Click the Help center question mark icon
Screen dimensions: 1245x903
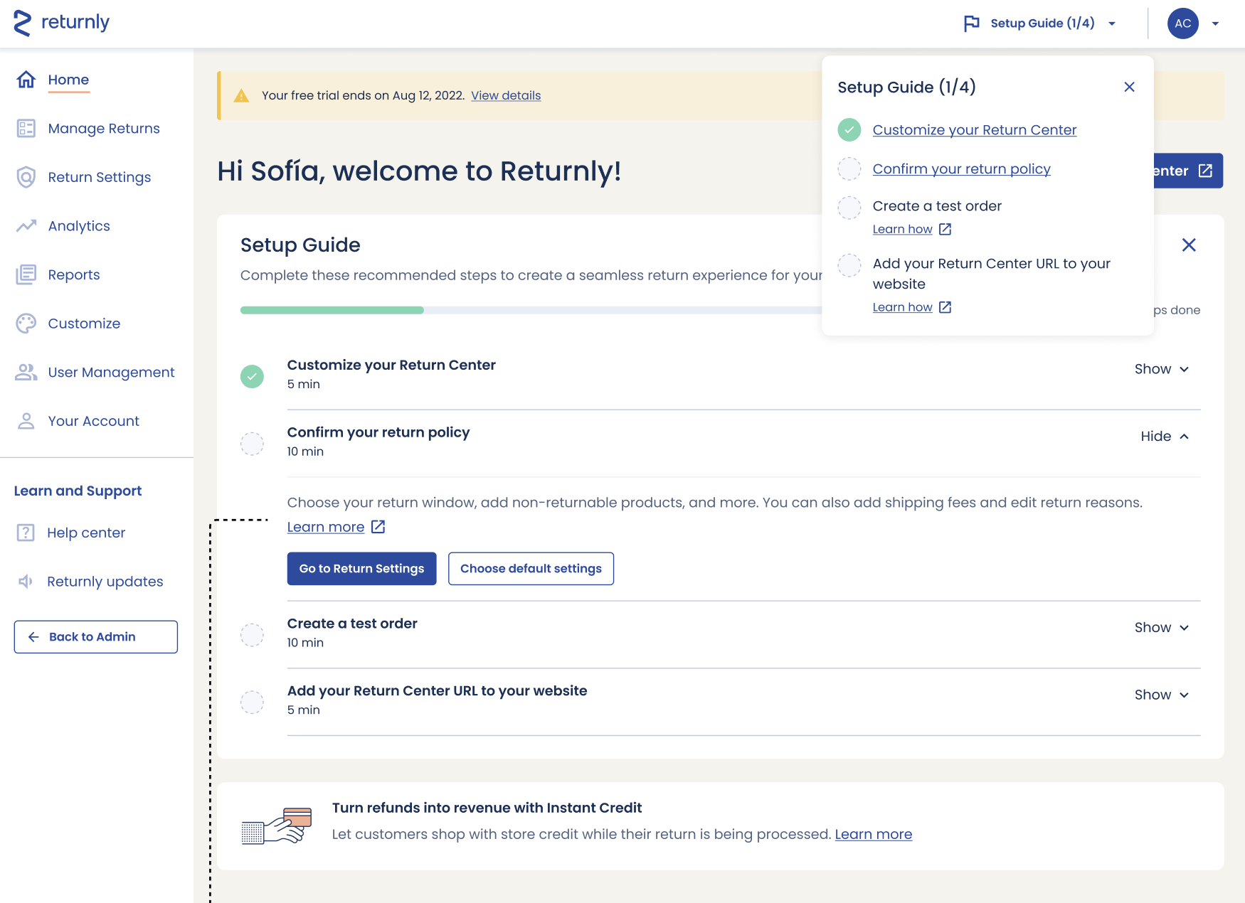26,533
